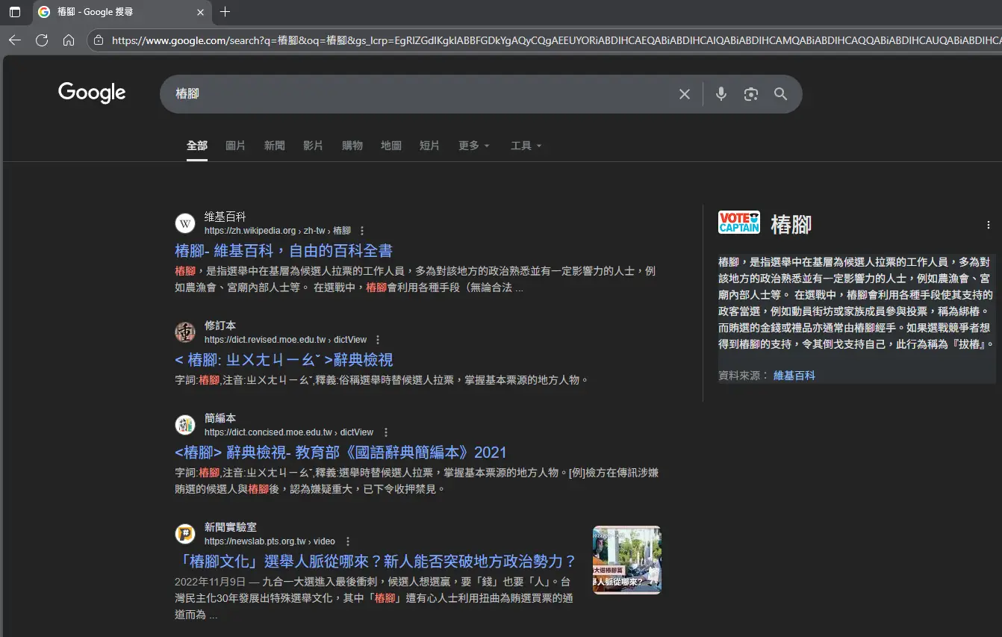Open knowledge panel more options
Screen dimensions: 1002x637
point(989,225)
